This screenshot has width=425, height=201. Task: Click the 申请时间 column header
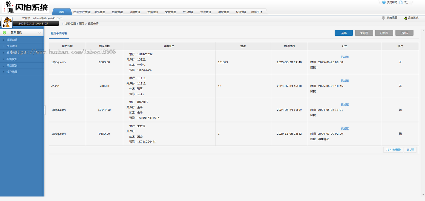click(x=289, y=46)
